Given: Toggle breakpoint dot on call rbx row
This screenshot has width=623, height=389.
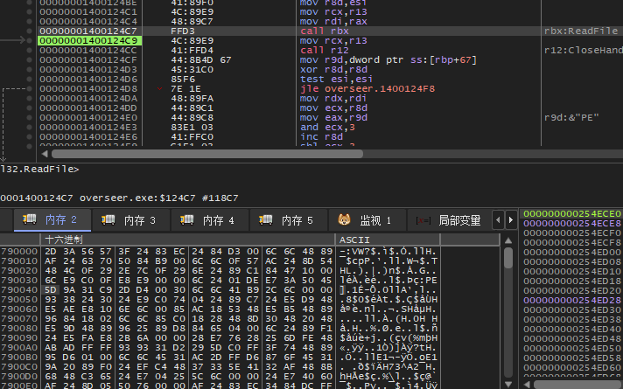Looking at the screenshot, I should point(29,31).
